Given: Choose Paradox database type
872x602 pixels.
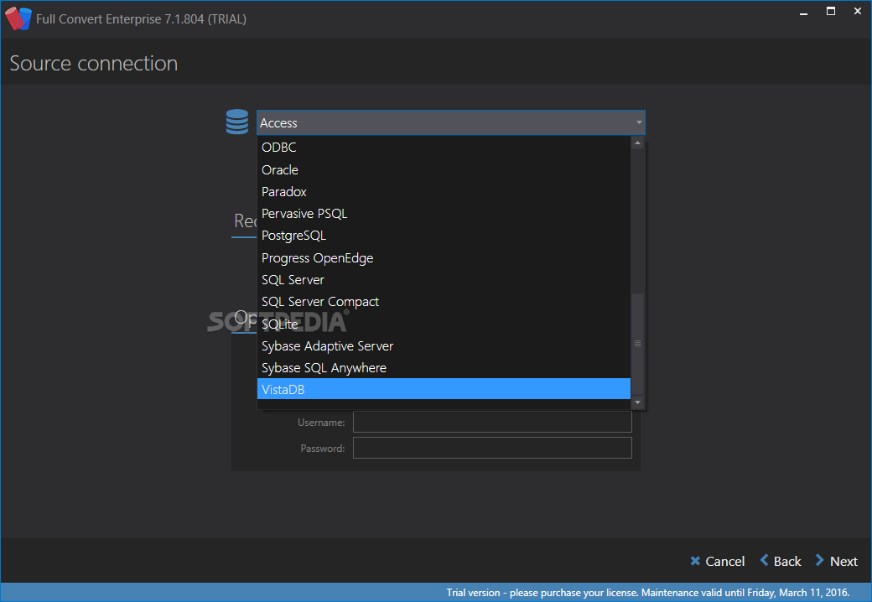Looking at the screenshot, I should (x=444, y=192).
